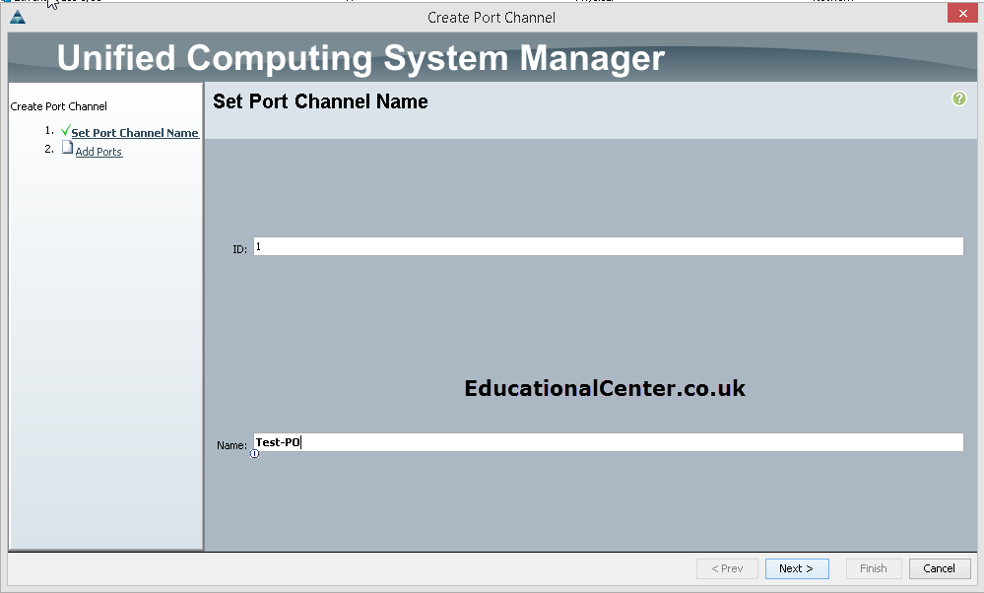This screenshot has width=984, height=593.
Task: Click the Name: field label
Action: [x=231, y=445]
